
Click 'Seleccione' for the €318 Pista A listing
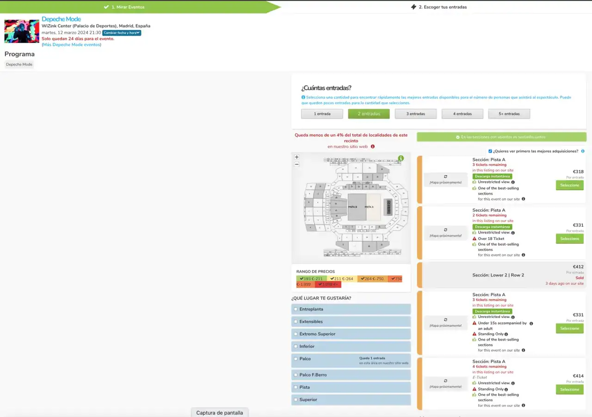pos(569,185)
